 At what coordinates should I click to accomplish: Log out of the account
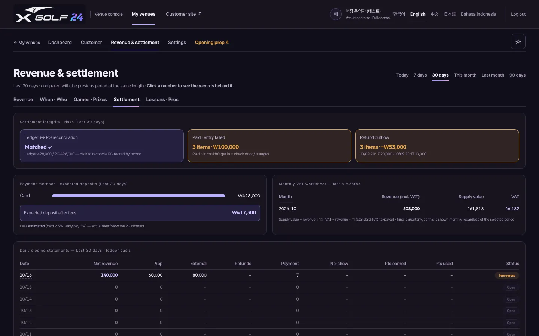click(518, 14)
